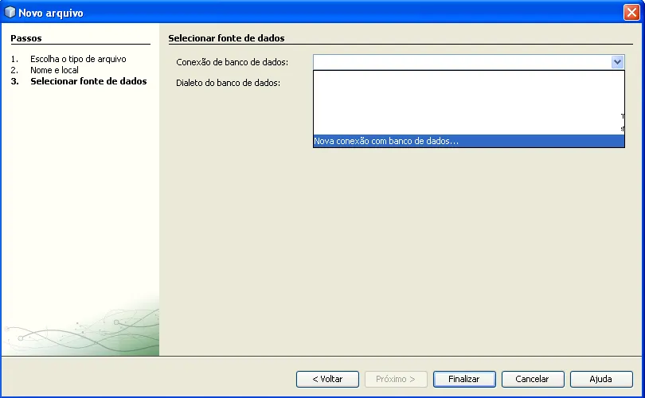Image resolution: width=645 pixels, height=398 pixels.
Task: Click the bold step 'Selecionar fonte de dados' in the Passos list
Action: pyautogui.click(x=88, y=81)
